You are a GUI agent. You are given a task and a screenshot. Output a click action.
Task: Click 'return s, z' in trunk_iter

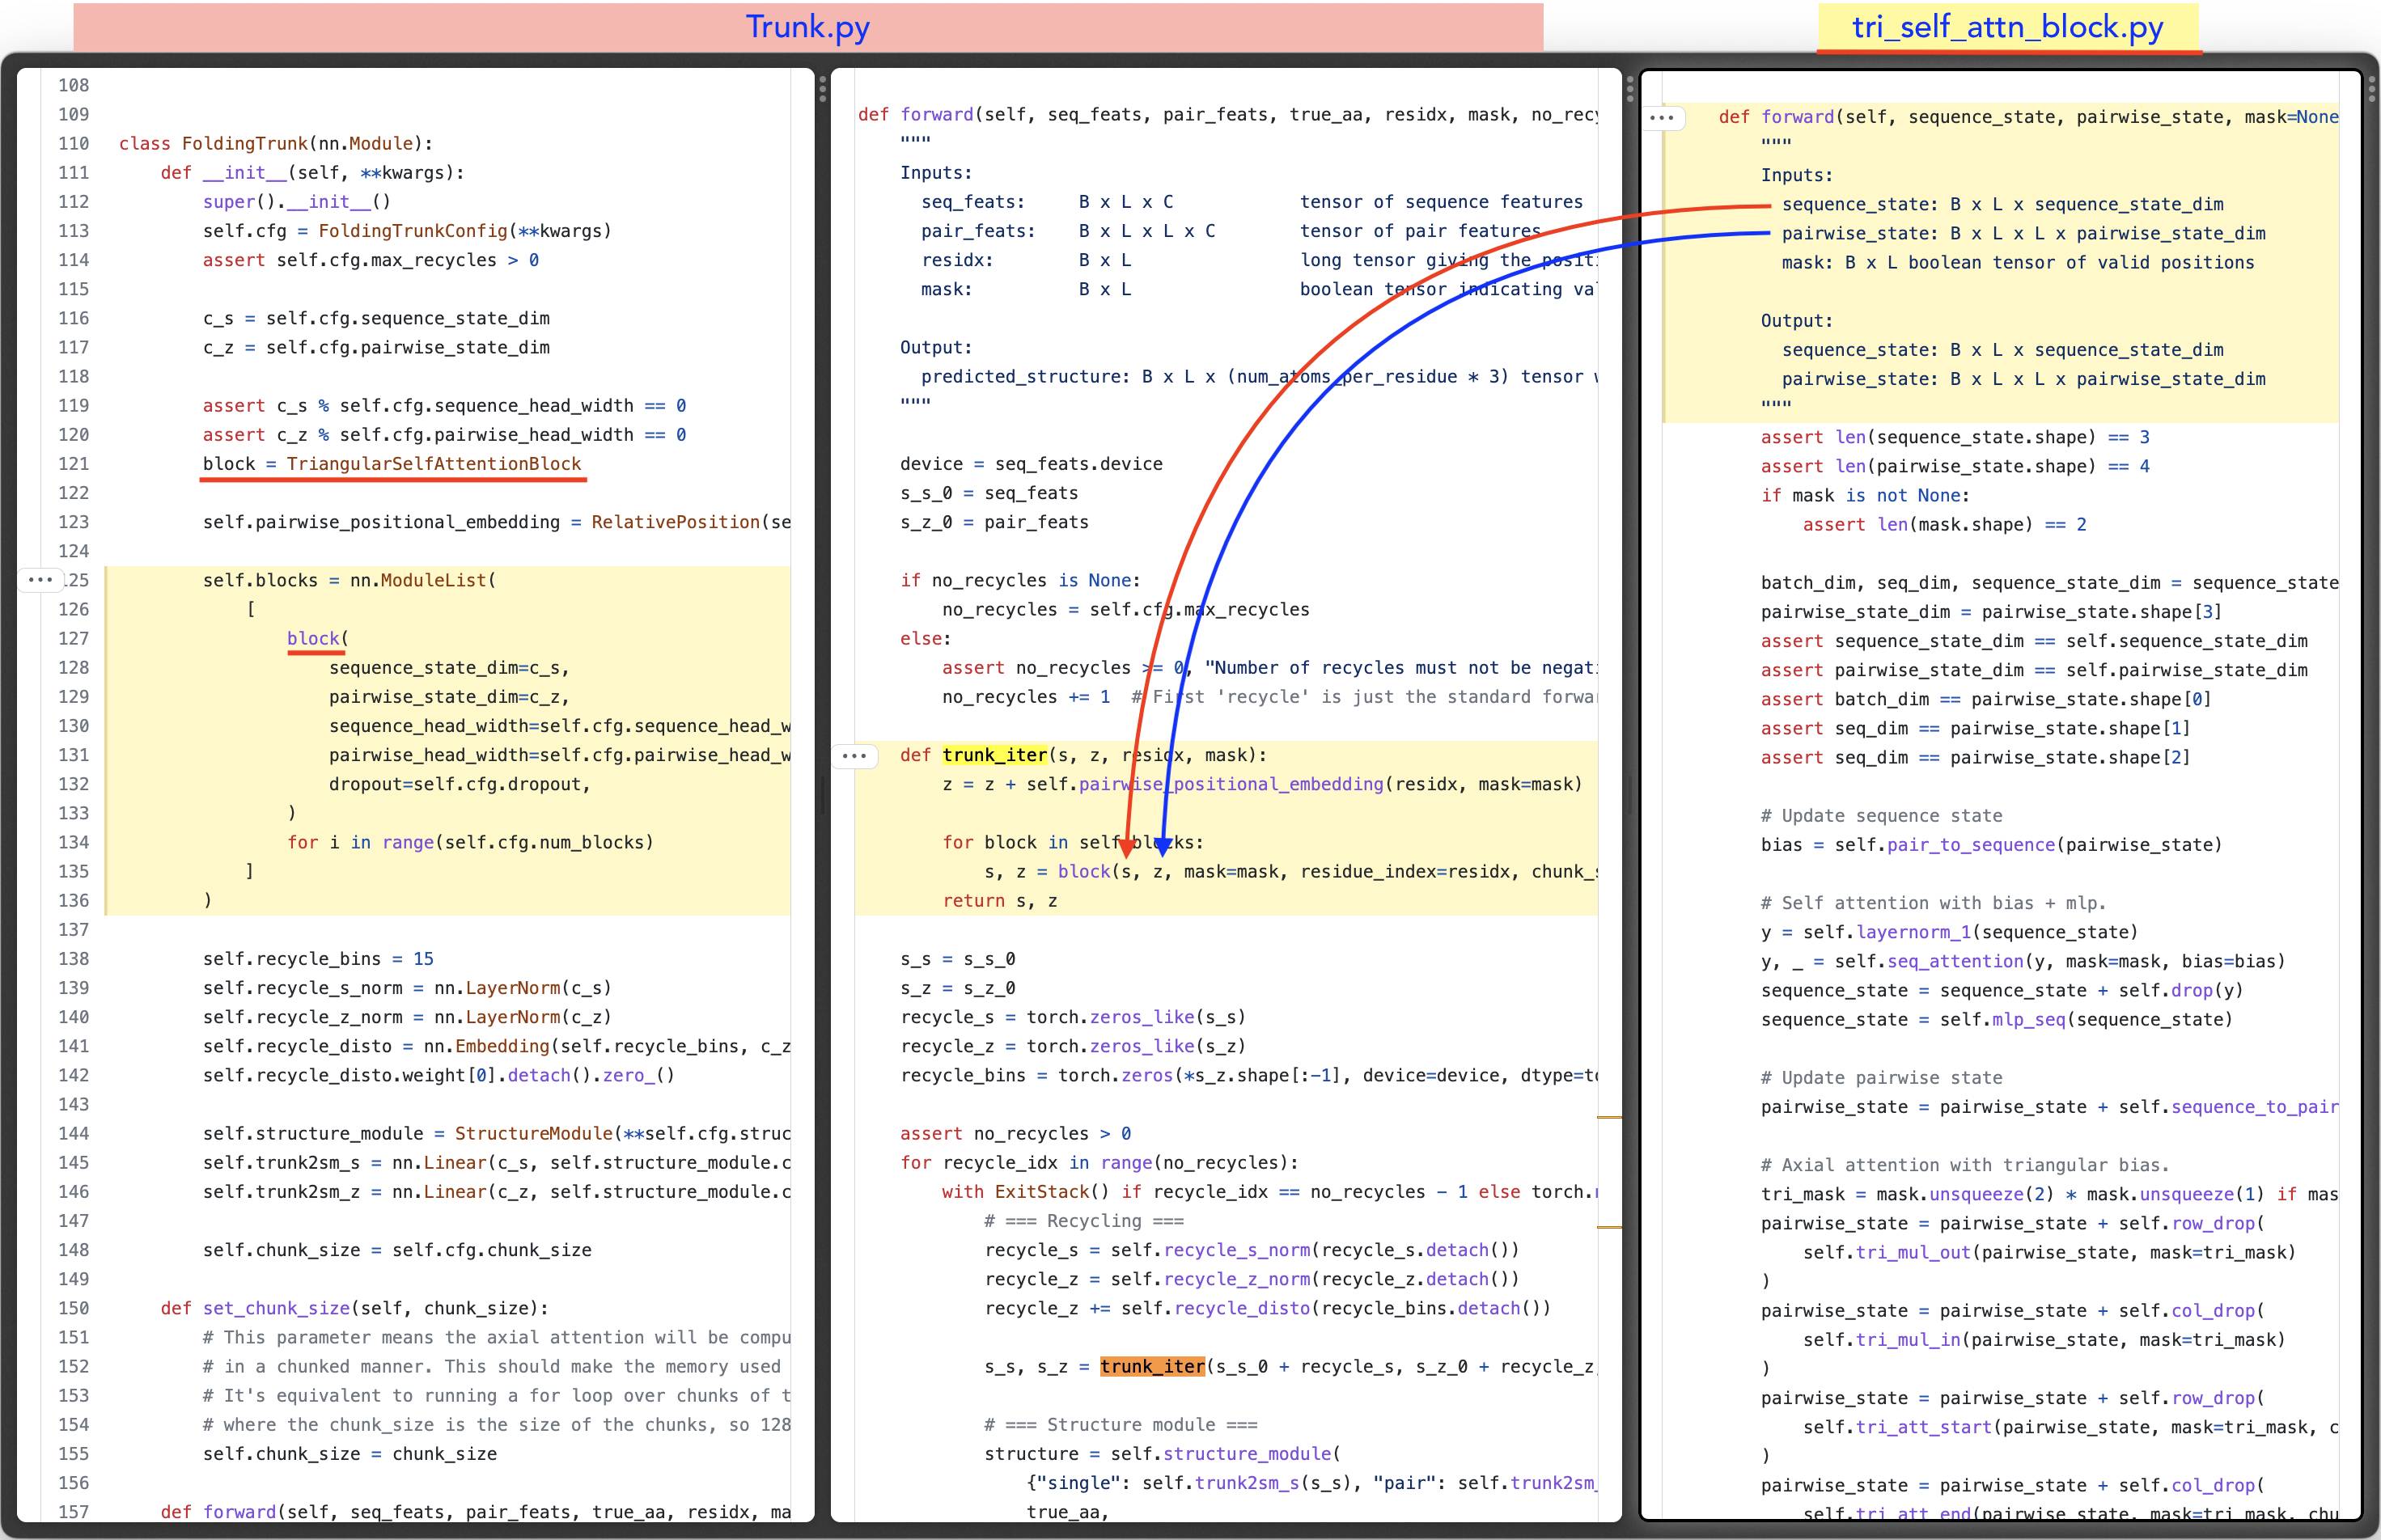(1000, 901)
